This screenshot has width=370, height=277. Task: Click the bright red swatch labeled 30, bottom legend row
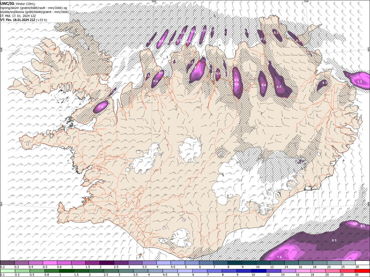pos(362,271)
